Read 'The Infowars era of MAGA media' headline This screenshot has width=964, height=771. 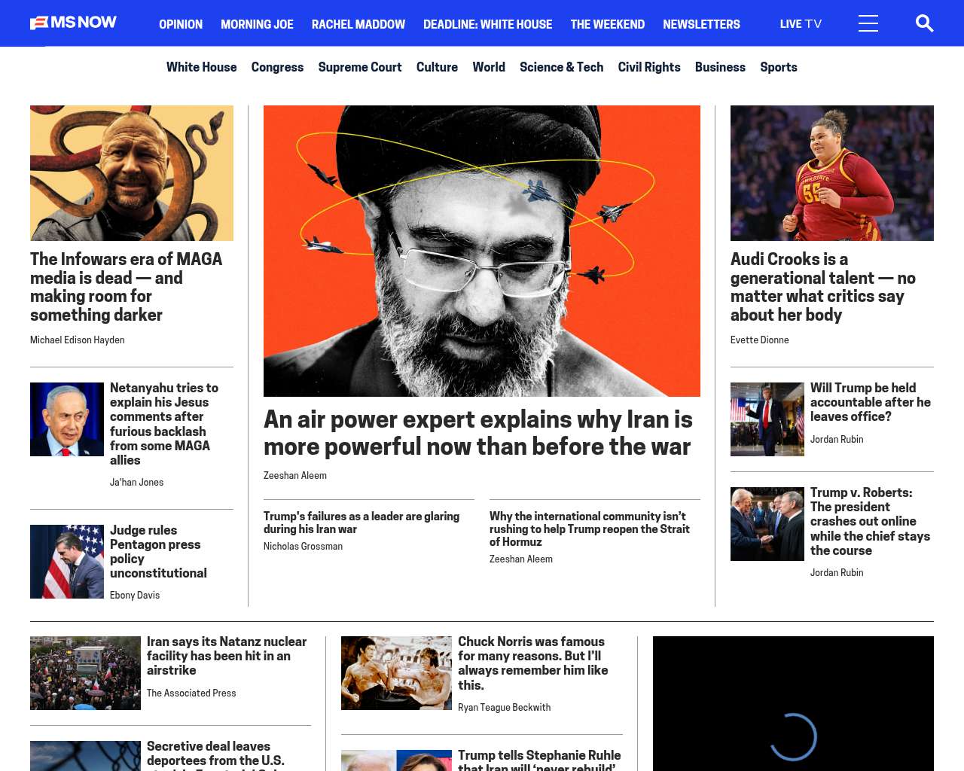point(127,287)
